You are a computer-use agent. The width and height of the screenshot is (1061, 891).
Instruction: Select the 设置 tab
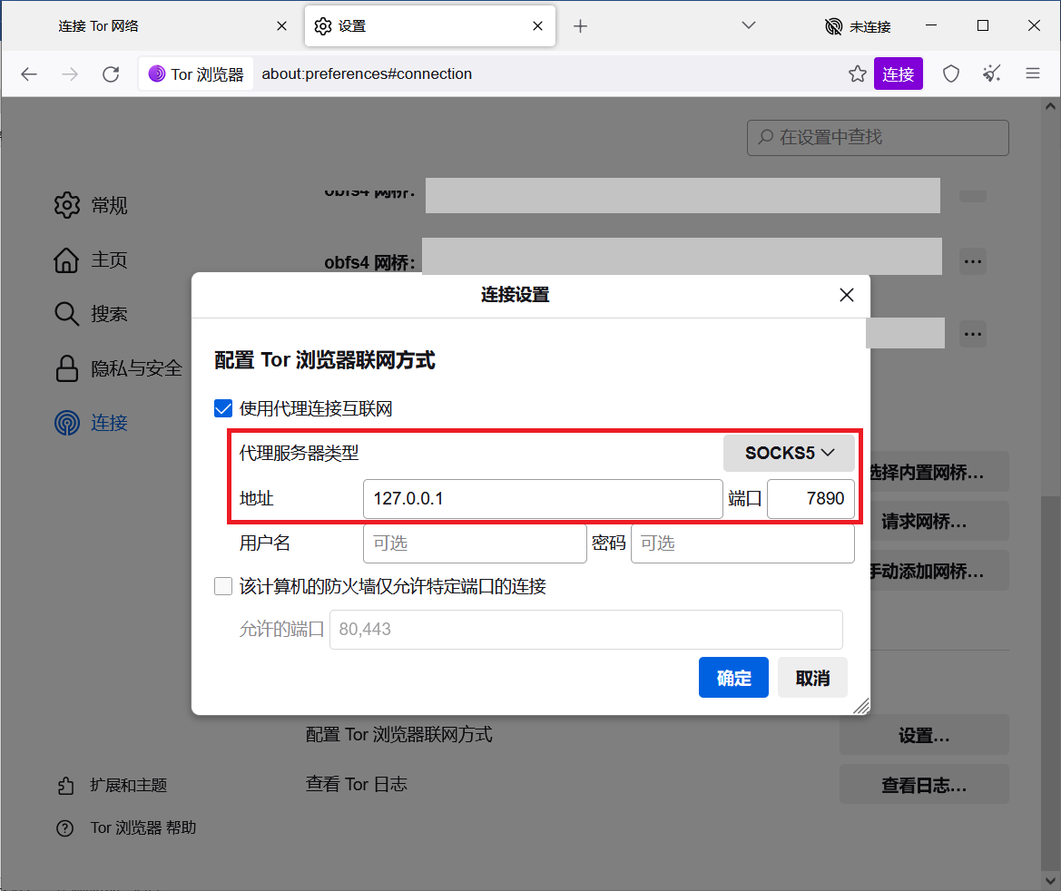point(429,26)
